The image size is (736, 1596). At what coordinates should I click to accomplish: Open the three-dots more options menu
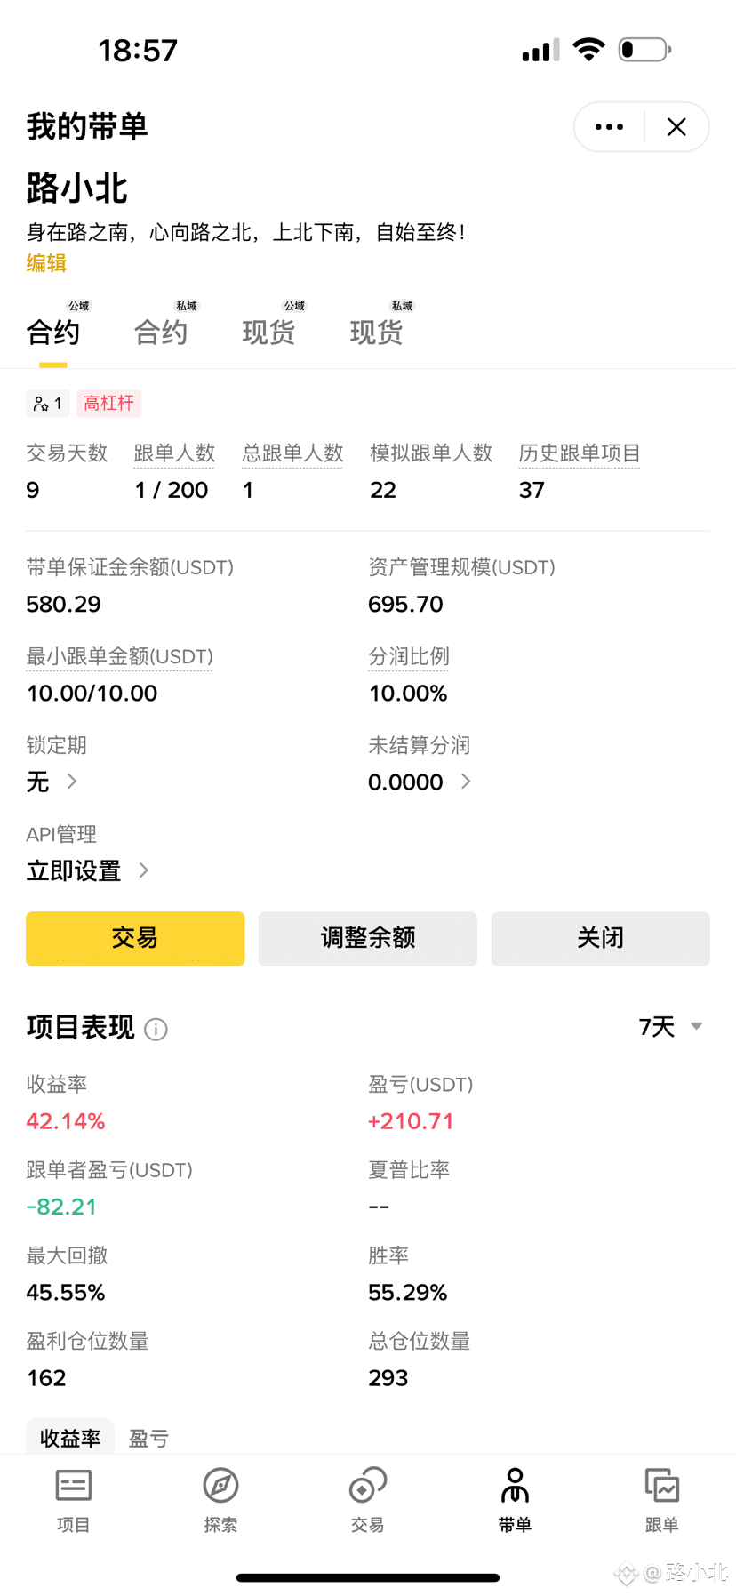609,127
